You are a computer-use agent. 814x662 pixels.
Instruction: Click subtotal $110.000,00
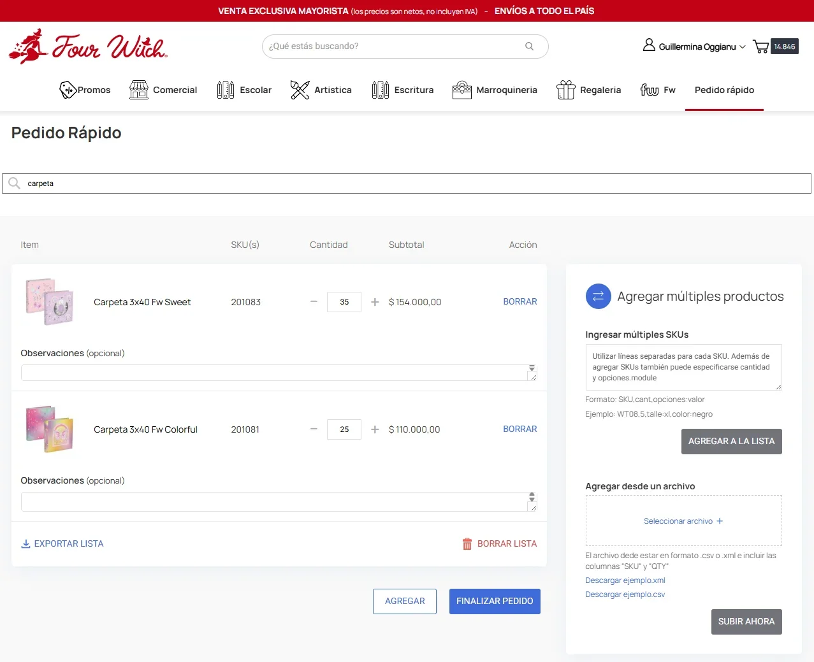(x=414, y=429)
